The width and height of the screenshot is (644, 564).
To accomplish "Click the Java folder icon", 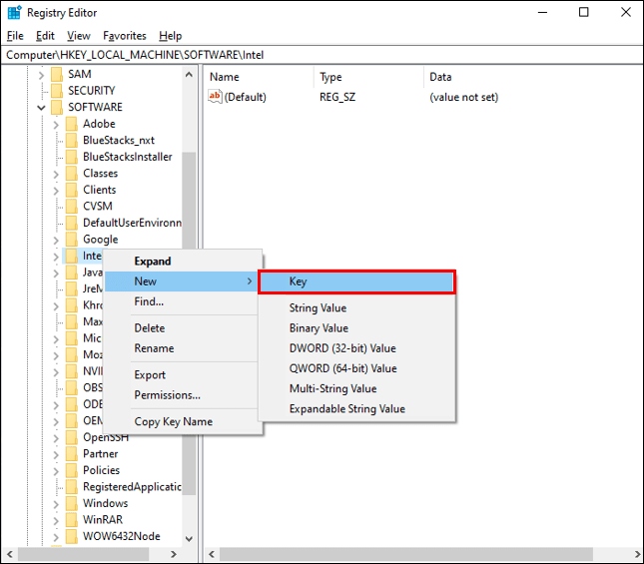I will 72,273.
